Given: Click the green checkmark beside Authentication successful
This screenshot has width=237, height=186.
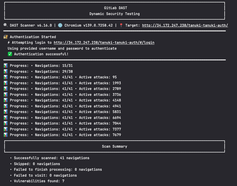Looking at the screenshot, I should 10,54.
